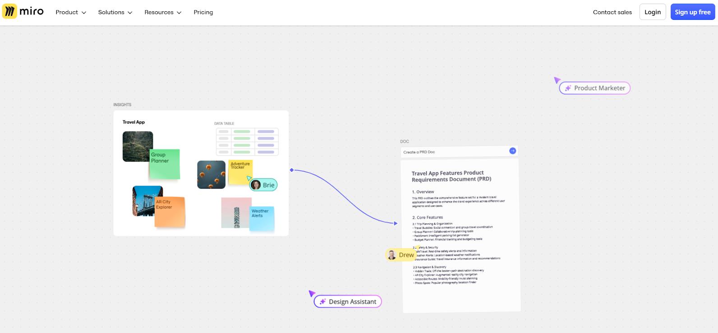The height and width of the screenshot is (333, 718).
Task: Click the Brie collaborator avatar
Action: click(x=256, y=185)
